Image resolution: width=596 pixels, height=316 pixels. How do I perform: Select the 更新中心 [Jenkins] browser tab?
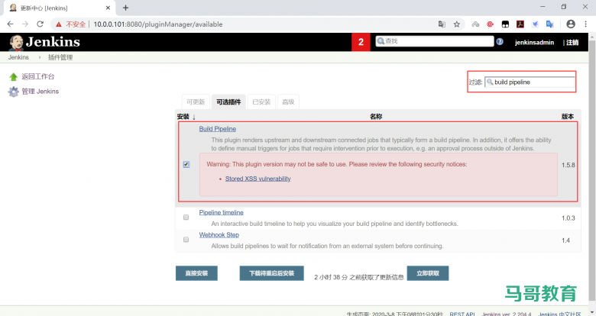[x=60, y=8]
